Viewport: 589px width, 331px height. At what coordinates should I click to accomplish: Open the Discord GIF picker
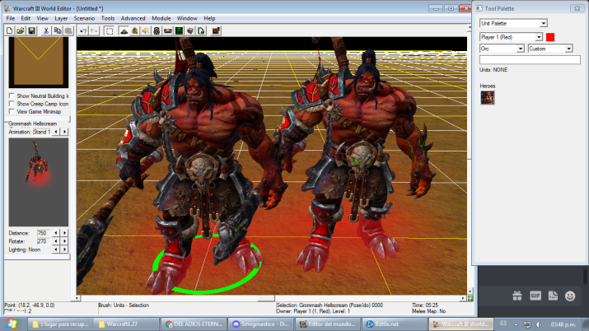[x=535, y=296]
